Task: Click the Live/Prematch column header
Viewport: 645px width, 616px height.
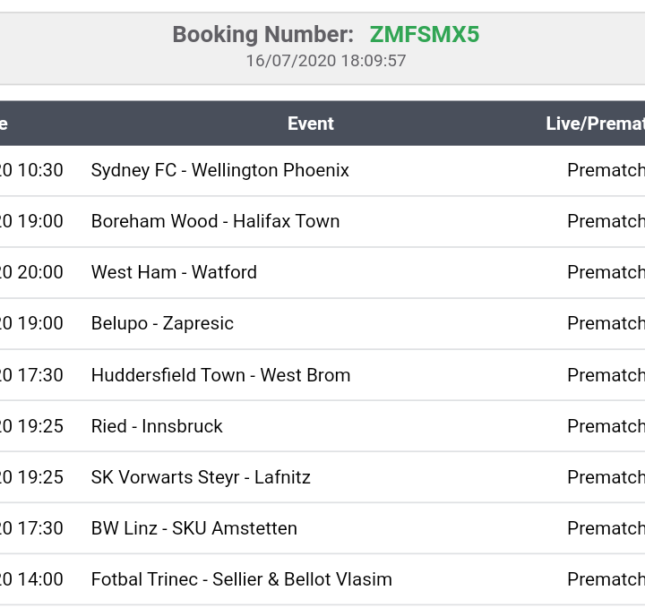Action: coord(595,124)
